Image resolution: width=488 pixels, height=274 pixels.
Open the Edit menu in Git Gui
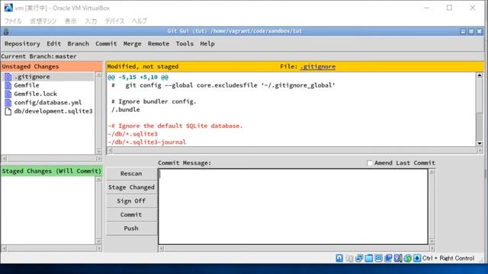pyautogui.click(x=54, y=44)
